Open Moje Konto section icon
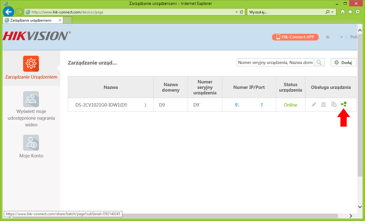 (x=31, y=142)
